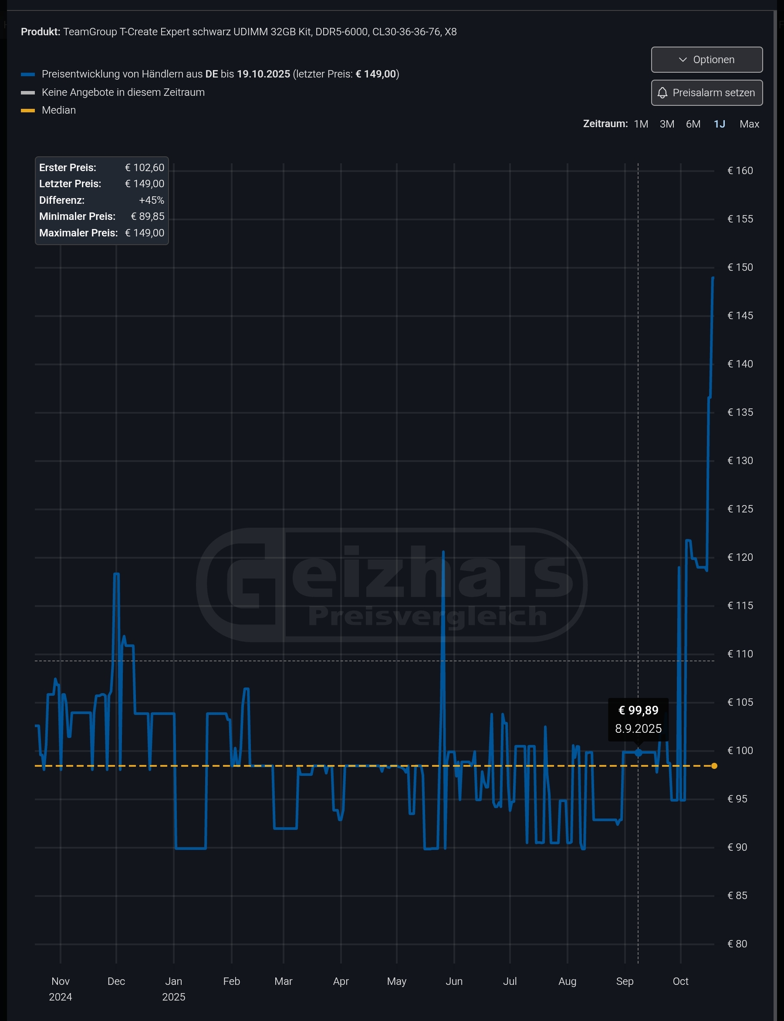Viewport: 784px width, 1021px height.
Task: Click the € 110 axis label
Action: coord(740,654)
